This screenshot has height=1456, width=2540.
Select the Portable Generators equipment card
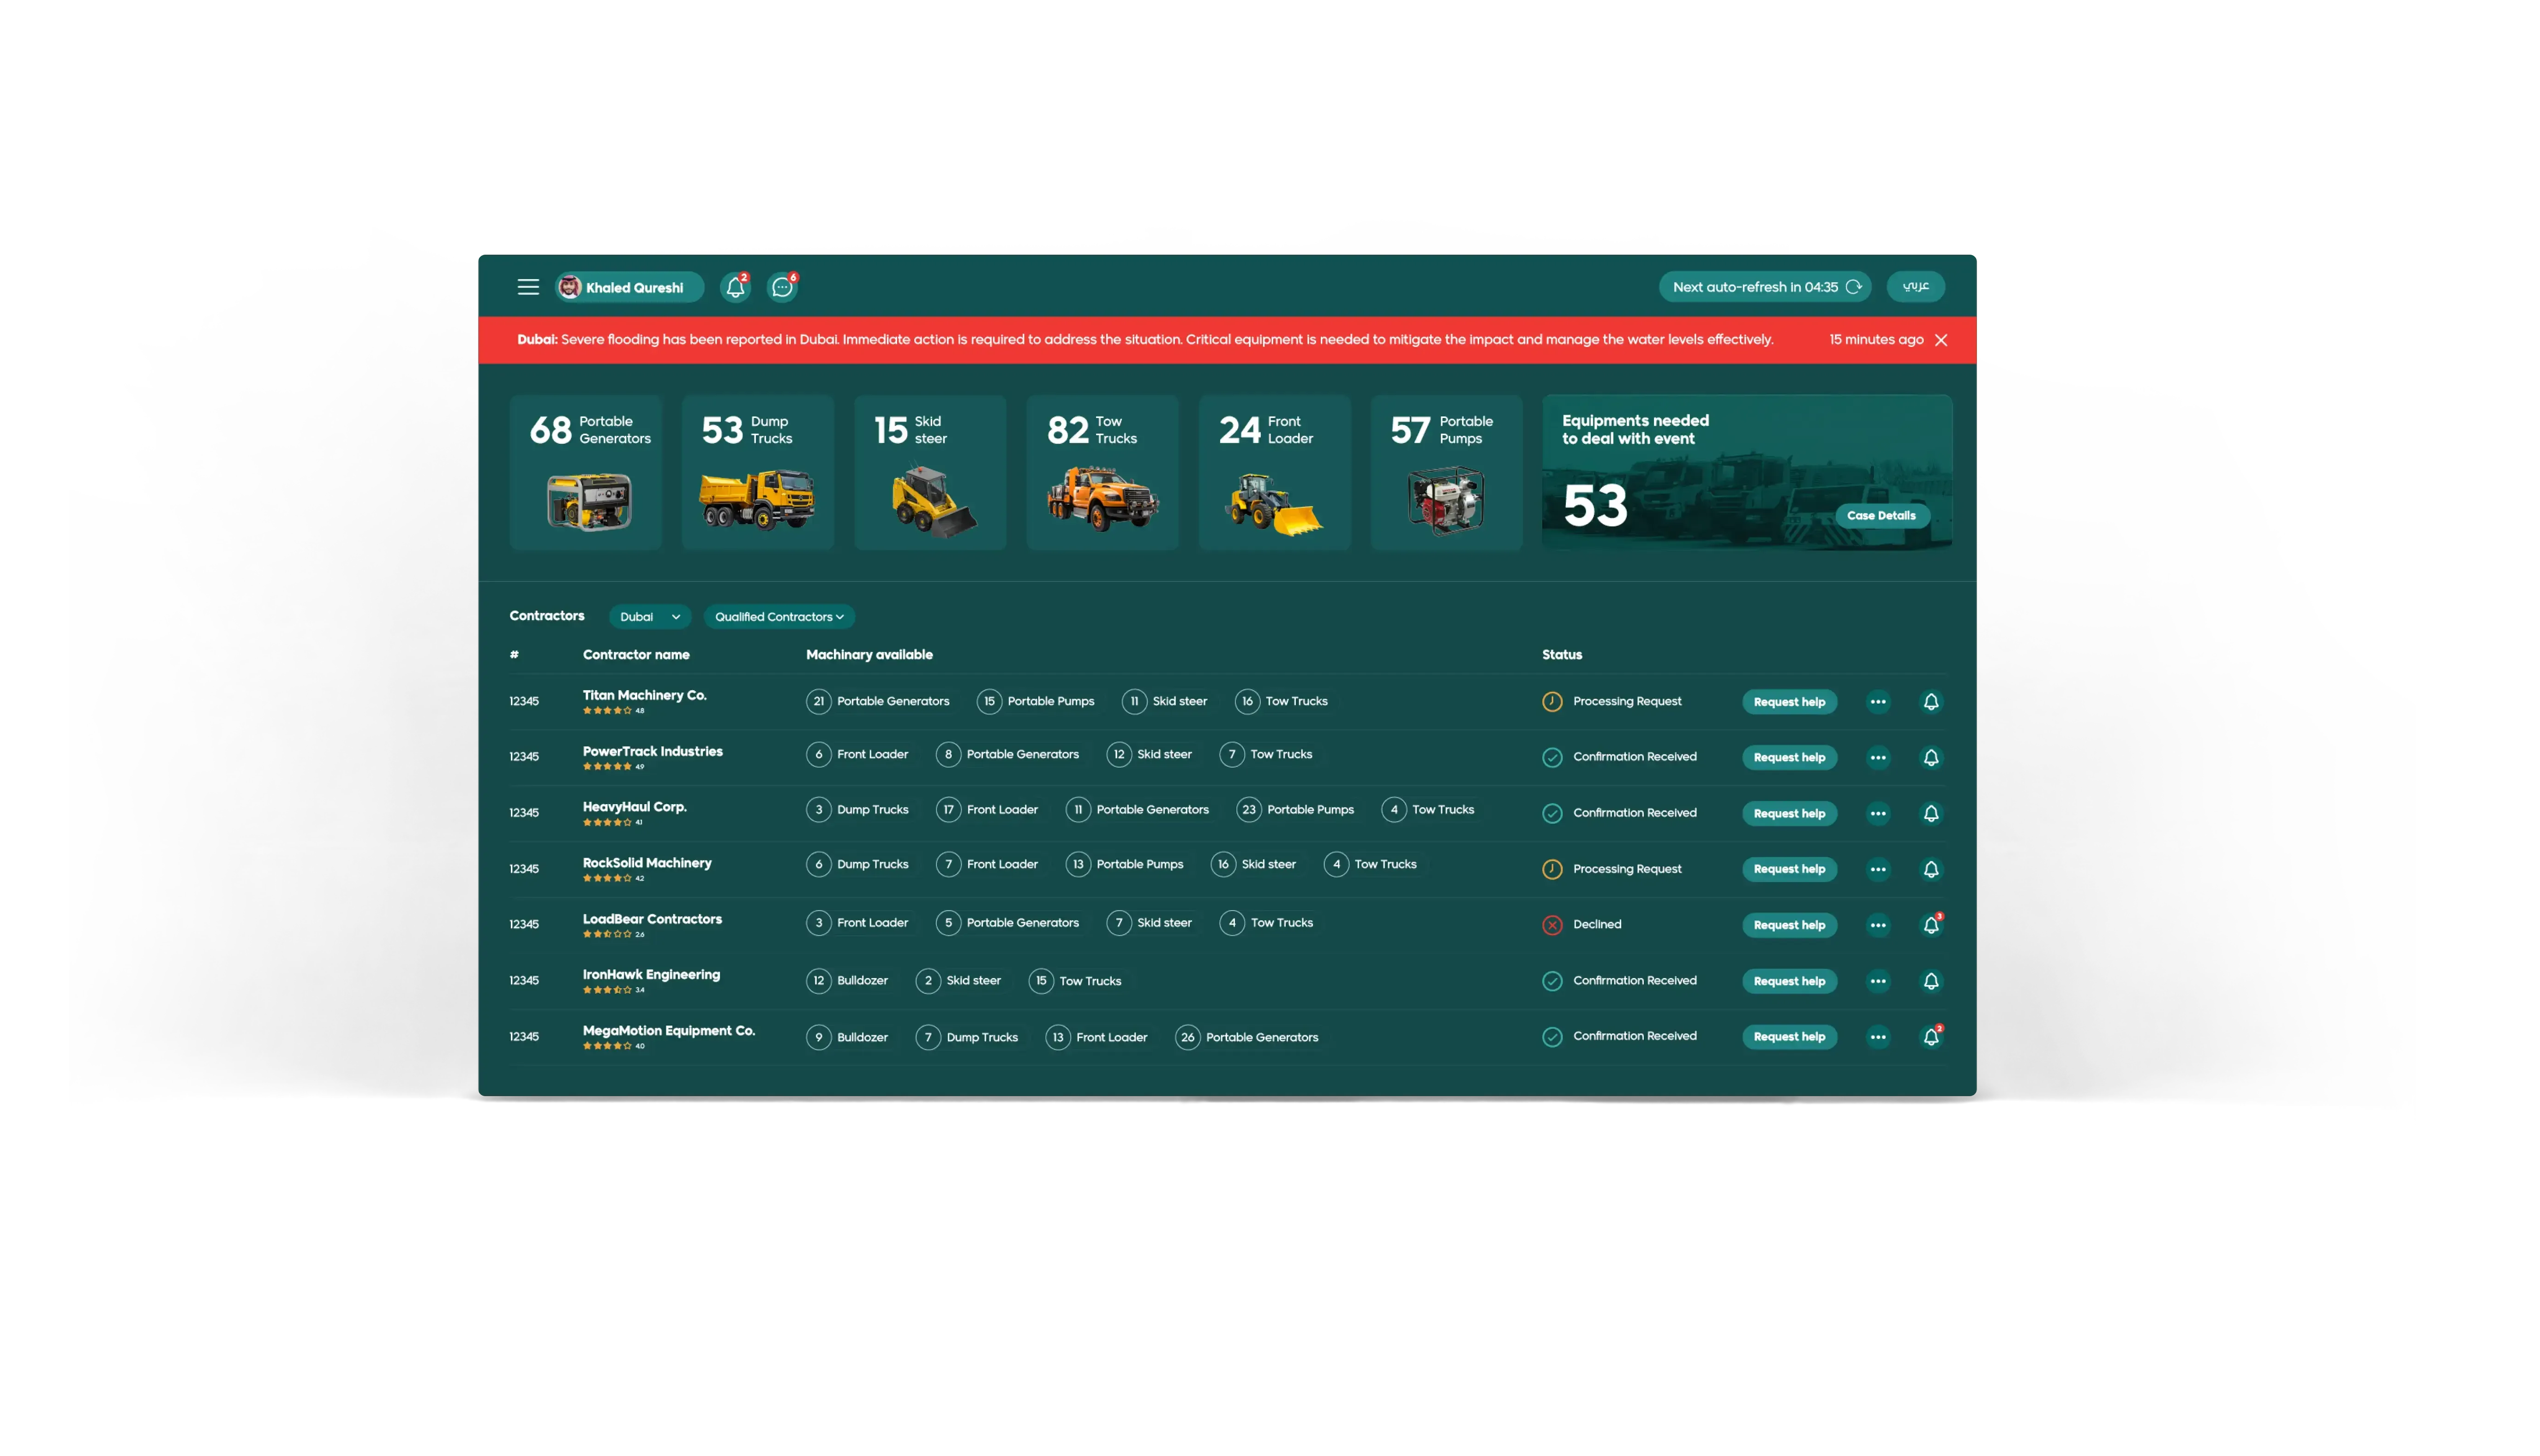point(586,472)
